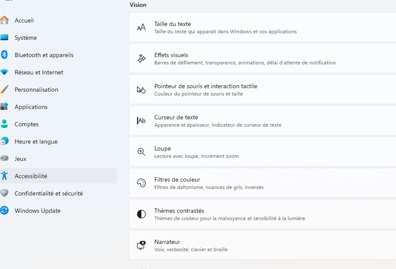
Task: Click the Accueil house icon
Action: click(4, 20)
